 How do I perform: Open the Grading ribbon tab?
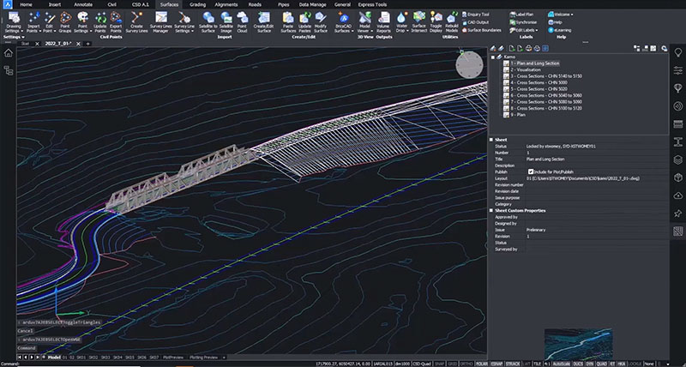tap(197, 4)
